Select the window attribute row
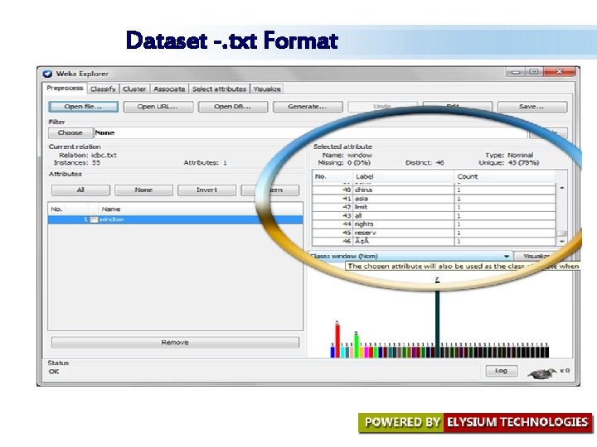 pos(175,219)
